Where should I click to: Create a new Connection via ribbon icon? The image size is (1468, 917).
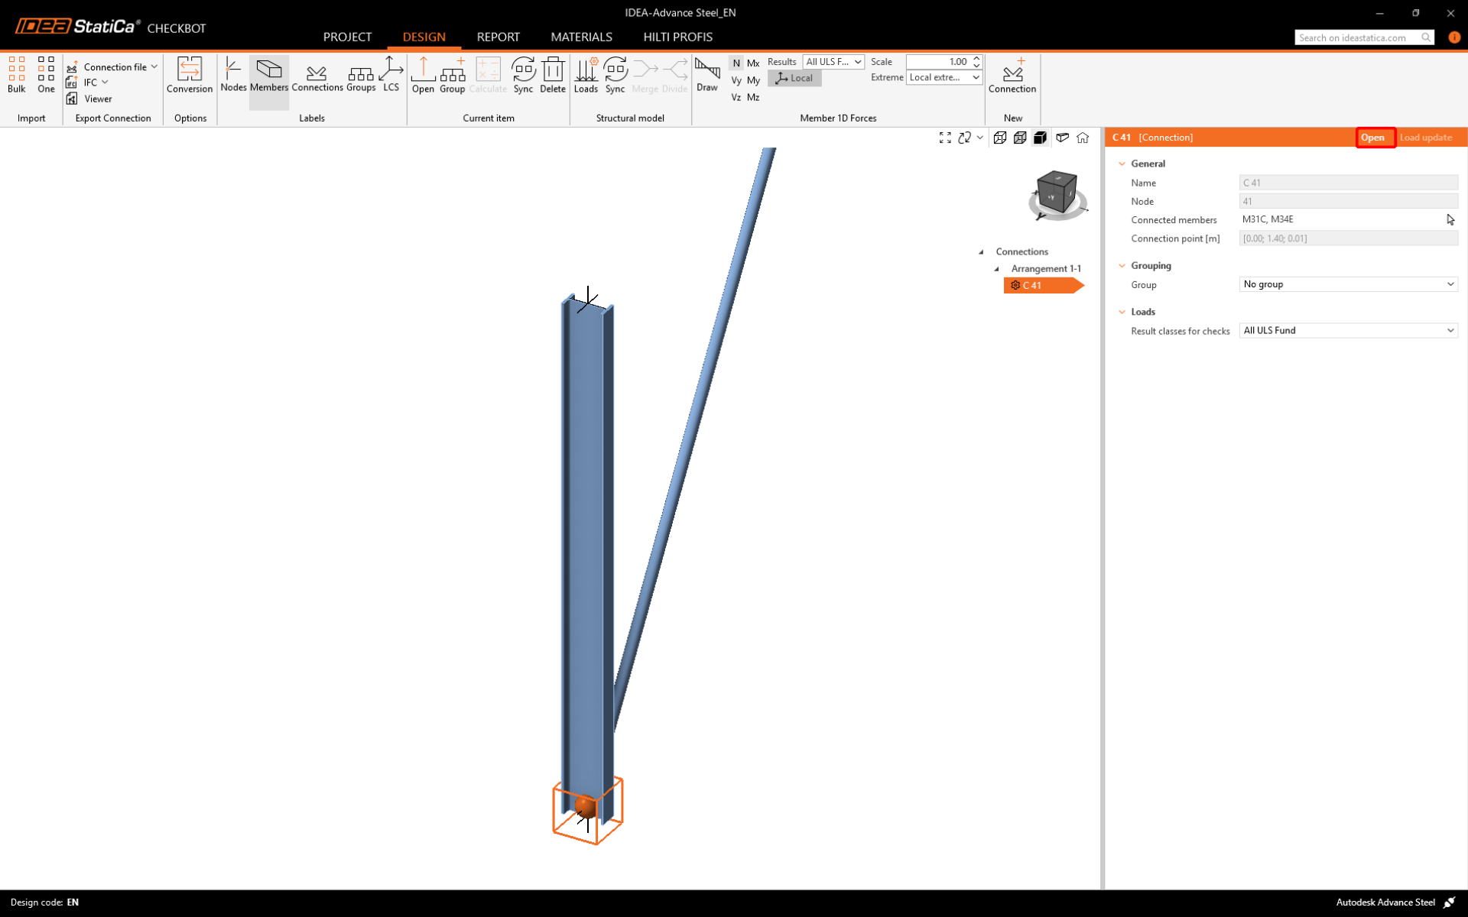(x=1012, y=74)
